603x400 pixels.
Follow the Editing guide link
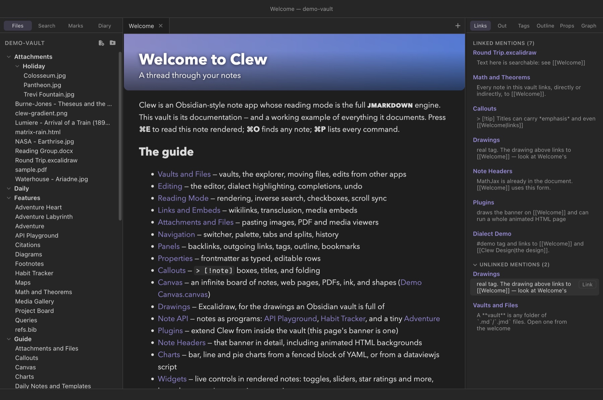click(170, 186)
